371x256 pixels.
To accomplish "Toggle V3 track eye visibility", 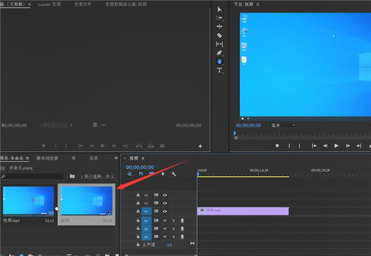I will tap(164, 194).
